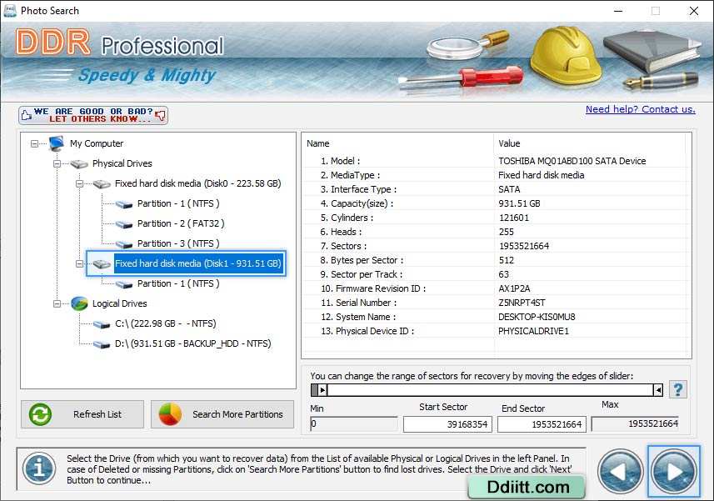Click the Interface Type value SATA

(509, 189)
